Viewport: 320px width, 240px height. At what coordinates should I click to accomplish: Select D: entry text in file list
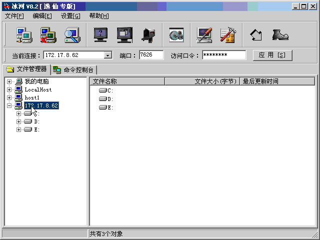[x=110, y=99]
